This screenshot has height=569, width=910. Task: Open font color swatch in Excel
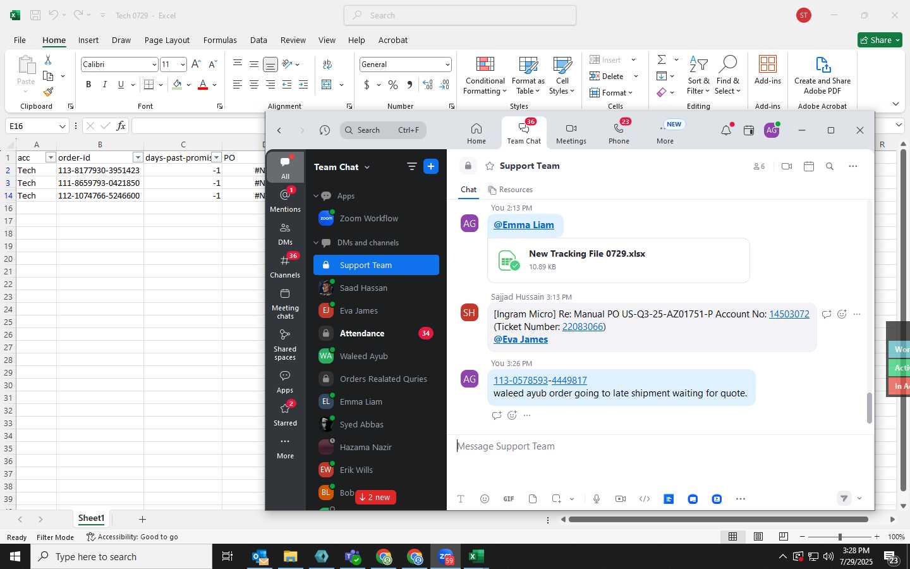(x=203, y=85)
